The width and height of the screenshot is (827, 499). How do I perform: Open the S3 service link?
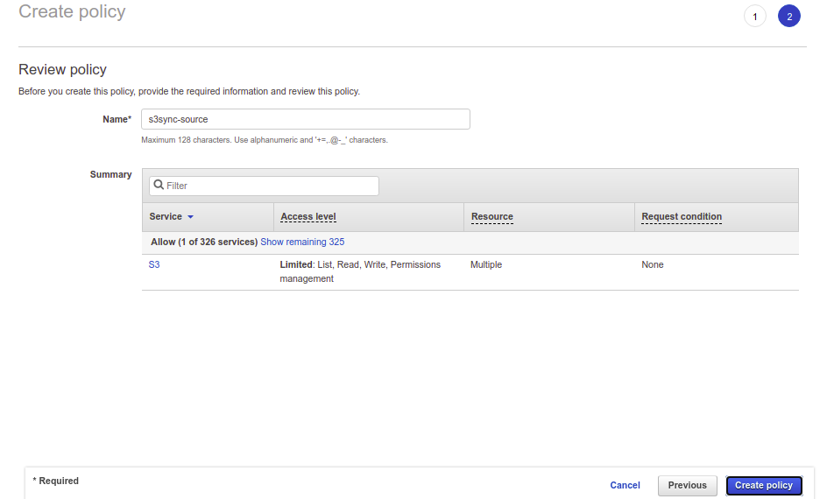pyautogui.click(x=154, y=264)
